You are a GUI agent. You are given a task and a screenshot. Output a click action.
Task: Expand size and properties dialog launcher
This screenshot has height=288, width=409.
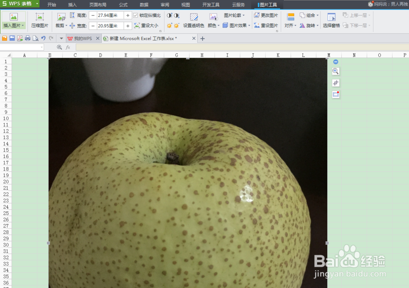pos(160,31)
